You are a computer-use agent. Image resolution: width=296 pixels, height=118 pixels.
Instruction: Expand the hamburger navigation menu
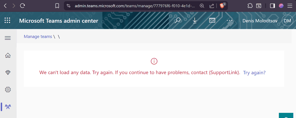pyautogui.click(x=8, y=38)
